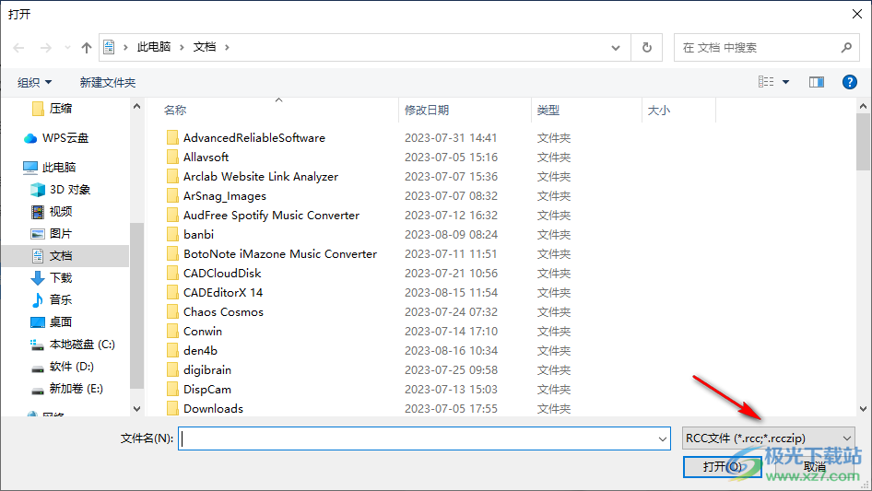Select the Conwin folder
This screenshot has height=491, width=872.
tap(203, 332)
